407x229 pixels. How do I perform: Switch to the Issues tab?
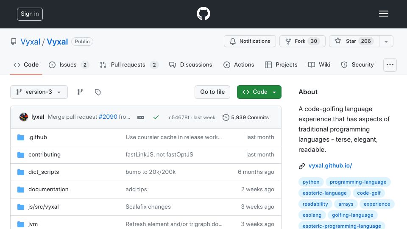pyautogui.click(x=69, y=64)
